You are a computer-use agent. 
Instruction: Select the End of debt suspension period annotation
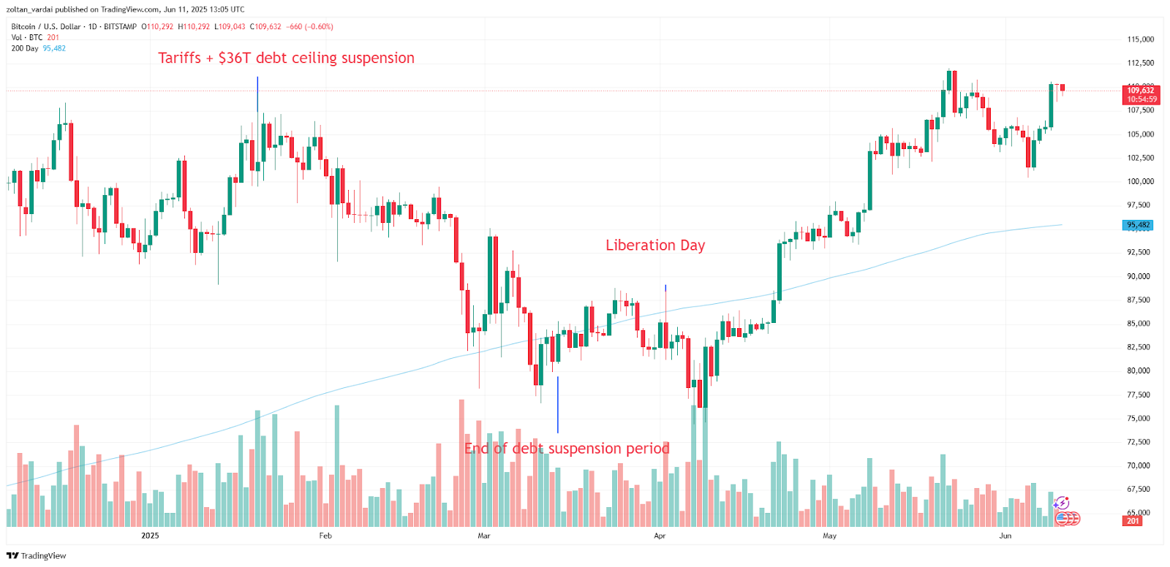[567, 449]
